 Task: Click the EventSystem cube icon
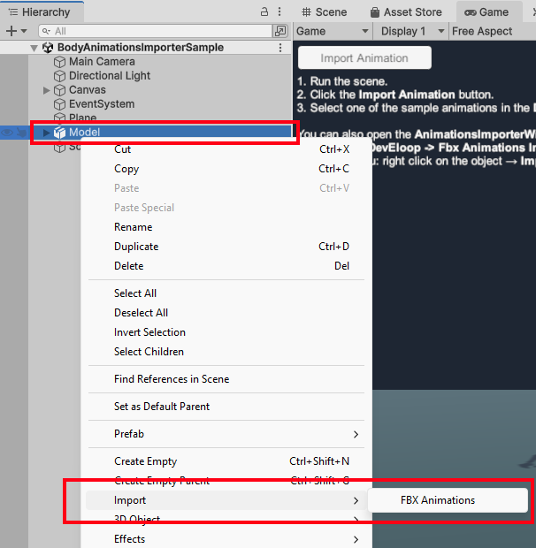[x=59, y=104]
